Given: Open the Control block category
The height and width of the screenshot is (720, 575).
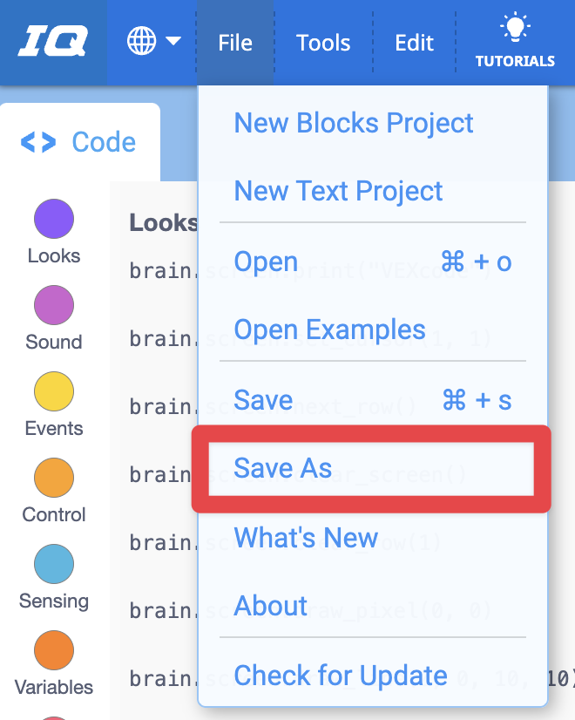Looking at the screenshot, I should (53, 489).
